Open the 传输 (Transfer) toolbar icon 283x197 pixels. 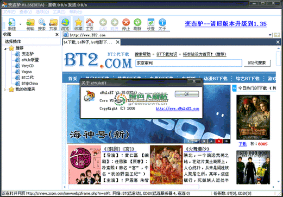[30, 24]
